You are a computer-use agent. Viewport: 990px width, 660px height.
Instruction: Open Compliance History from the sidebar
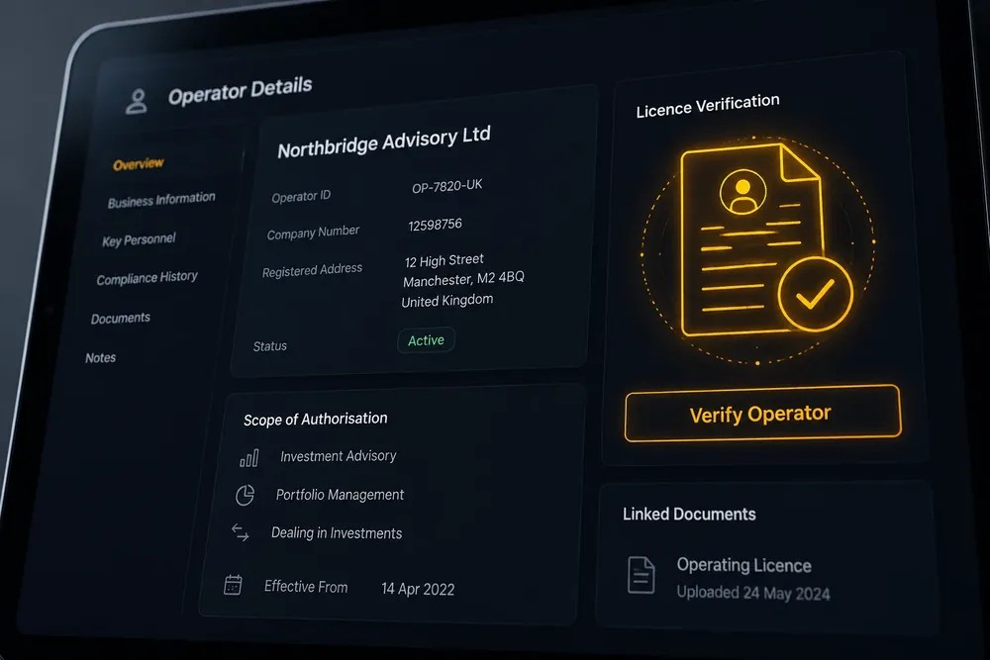(x=148, y=278)
